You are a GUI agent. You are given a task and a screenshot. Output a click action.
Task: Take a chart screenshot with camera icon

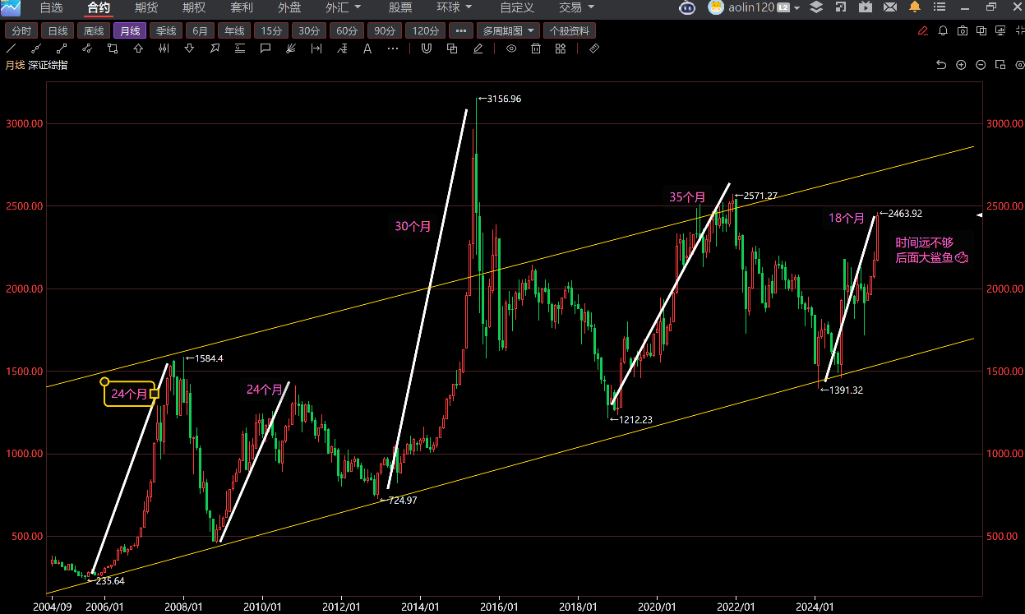(963, 31)
